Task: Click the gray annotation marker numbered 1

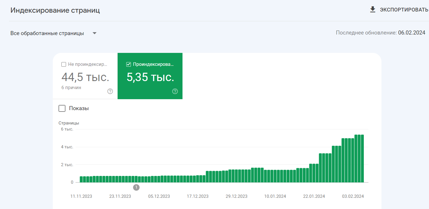Action: (x=136, y=187)
